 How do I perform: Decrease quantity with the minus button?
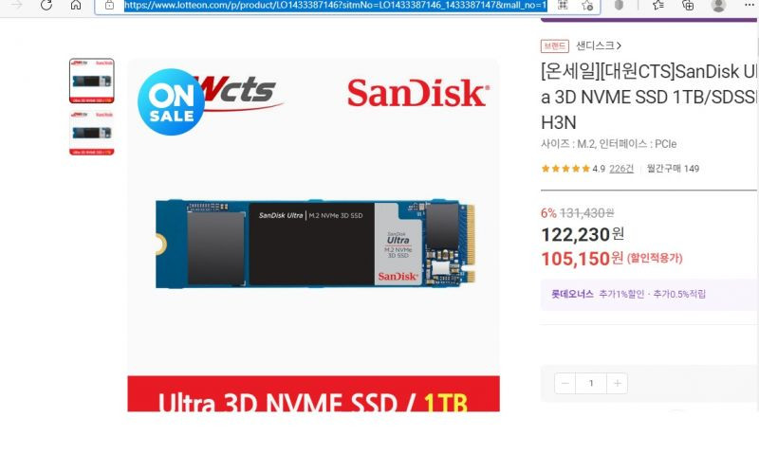(x=565, y=384)
